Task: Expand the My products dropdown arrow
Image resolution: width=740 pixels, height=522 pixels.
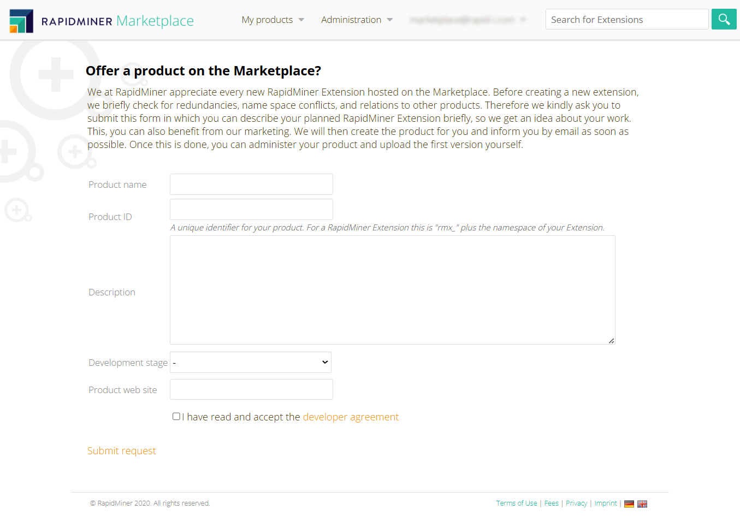Action: click(301, 20)
